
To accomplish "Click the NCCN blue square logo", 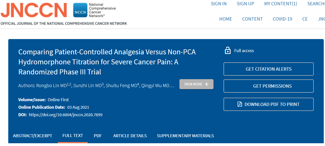I will click(x=80, y=11).
